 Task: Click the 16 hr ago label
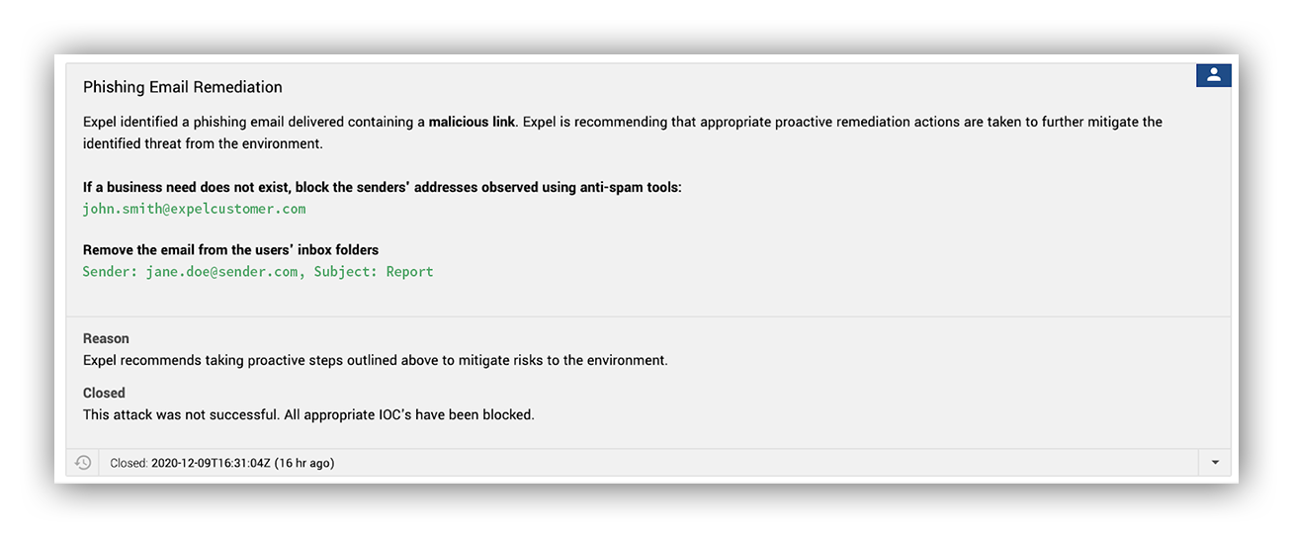click(304, 463)
